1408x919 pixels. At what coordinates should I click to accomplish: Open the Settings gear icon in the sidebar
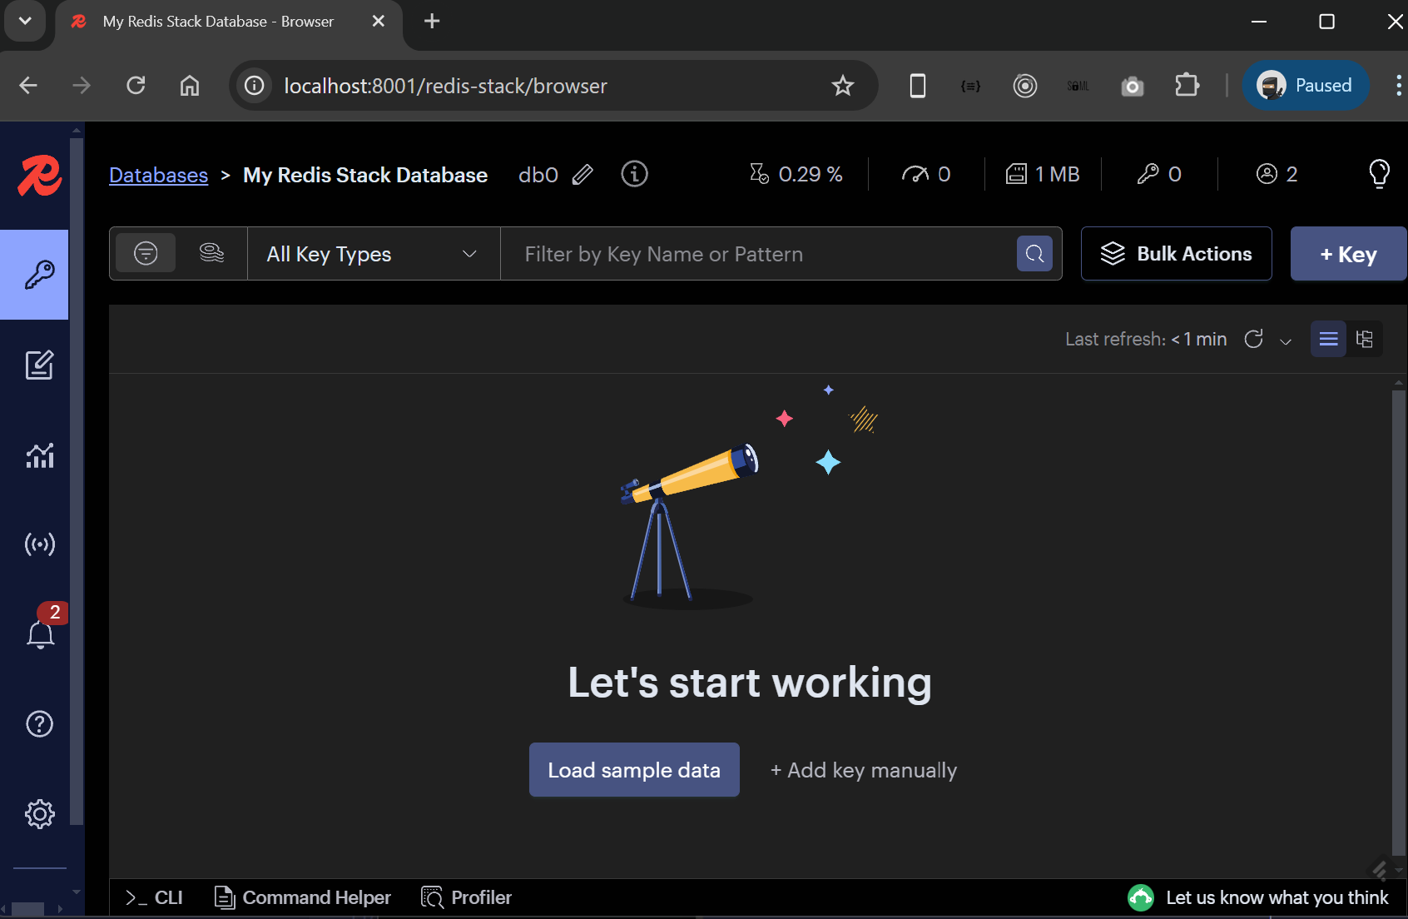(x=39, y=813)
